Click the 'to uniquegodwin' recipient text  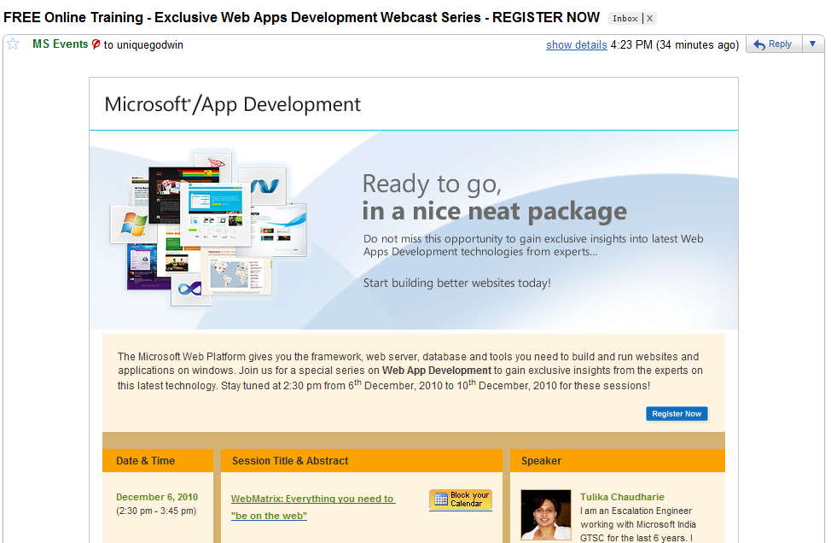point(143,44)
